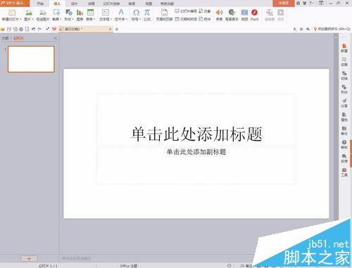Click the Text Box (文本框) icon
The height and width of the screenshot is (268, 352).
(106, 12)
